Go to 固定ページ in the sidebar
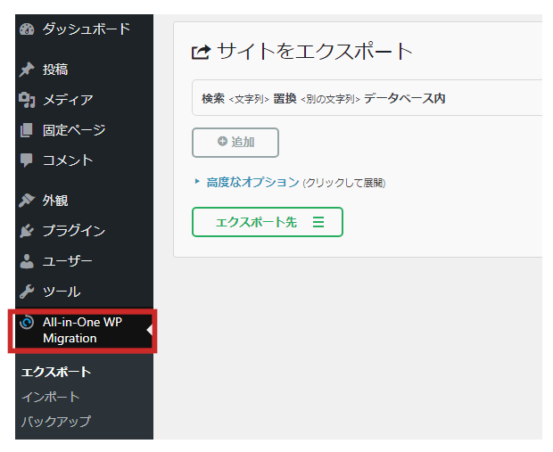This screenshot has height=452, width=553. pyautogui.click(x=85, y=130)
